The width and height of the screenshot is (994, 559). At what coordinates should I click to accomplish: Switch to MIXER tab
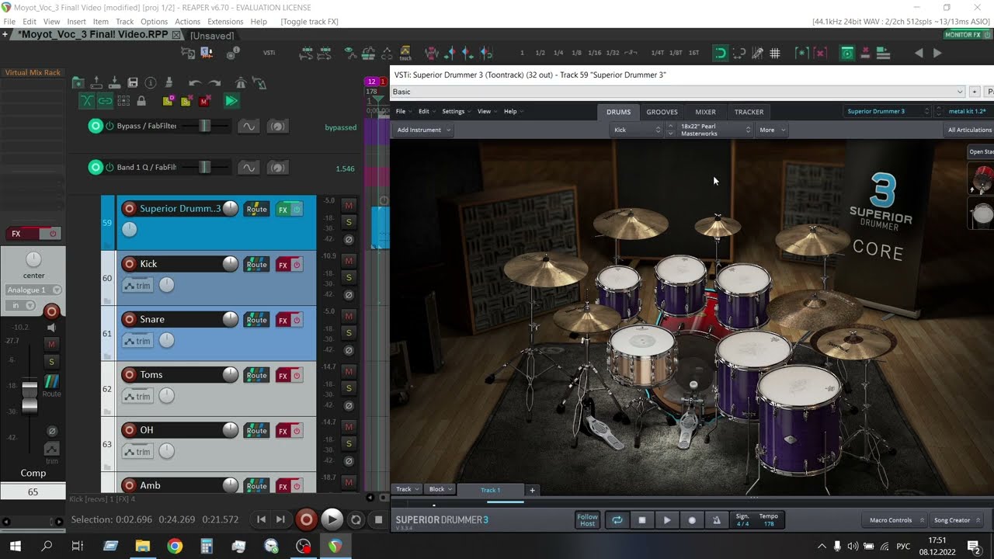(705, 112)
